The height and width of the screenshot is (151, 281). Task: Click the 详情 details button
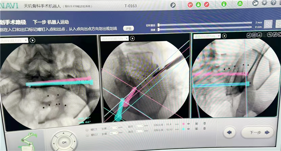click(128, 28)
